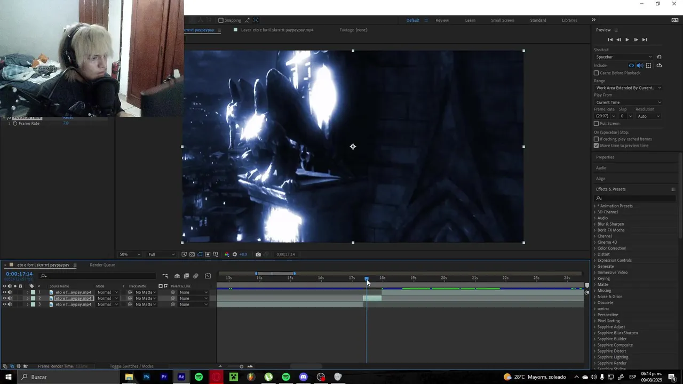Open the Render Queue tab
The width and height of the screenshot is (683, 384).
(x=102, y=265)
